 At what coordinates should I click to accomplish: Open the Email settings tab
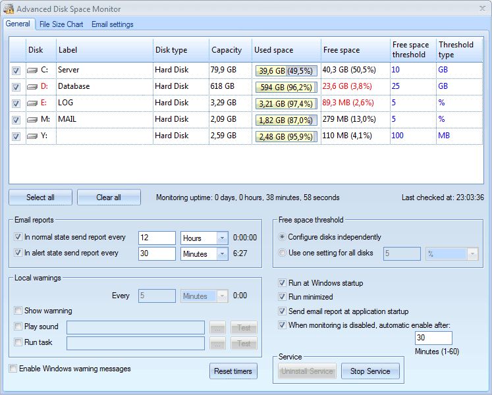[x=112, y=24]
